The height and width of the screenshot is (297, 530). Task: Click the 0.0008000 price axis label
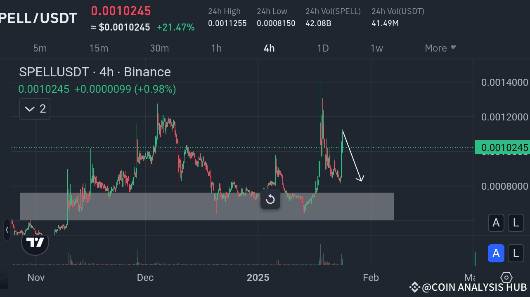click(505, 186)
